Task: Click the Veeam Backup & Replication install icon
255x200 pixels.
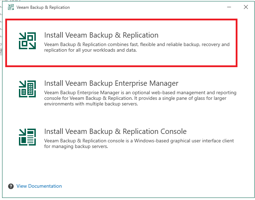Action: tap(27, 41)
